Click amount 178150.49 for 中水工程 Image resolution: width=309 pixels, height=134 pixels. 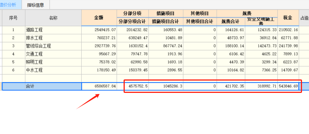[x=99, y=70]
